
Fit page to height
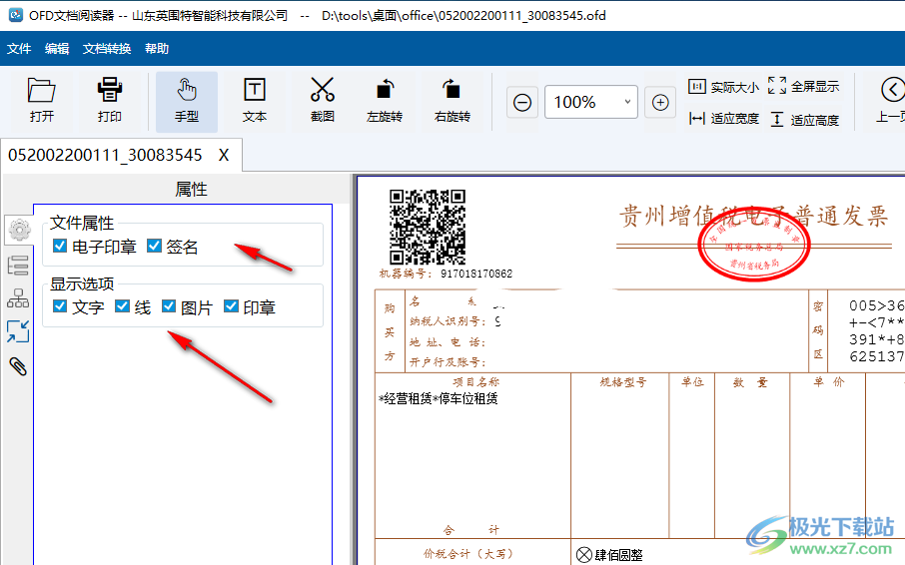(804, 120)
